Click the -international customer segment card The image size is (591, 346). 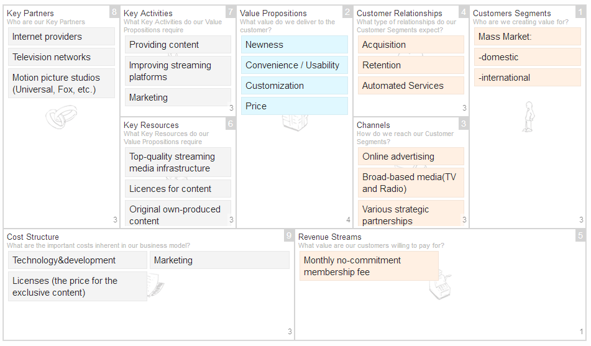[526, 78]
